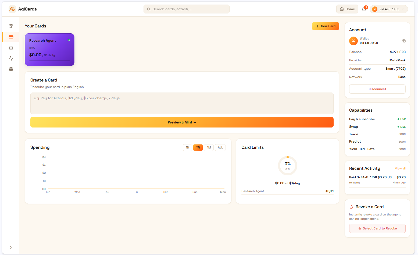Click the search magnifier icon
418x255 pixels.
pos(149,9)
